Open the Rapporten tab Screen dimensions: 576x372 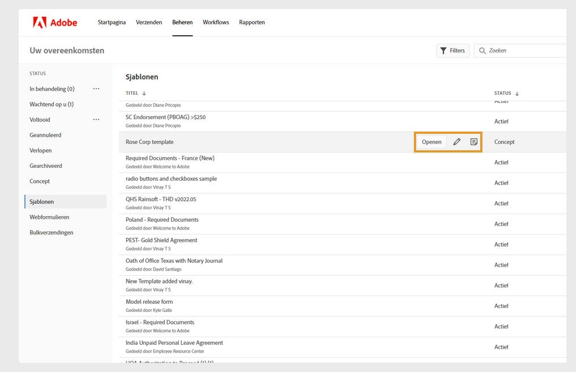click(252, 23)
